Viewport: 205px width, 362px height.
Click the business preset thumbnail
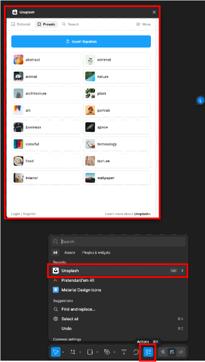tap(18, 127)
